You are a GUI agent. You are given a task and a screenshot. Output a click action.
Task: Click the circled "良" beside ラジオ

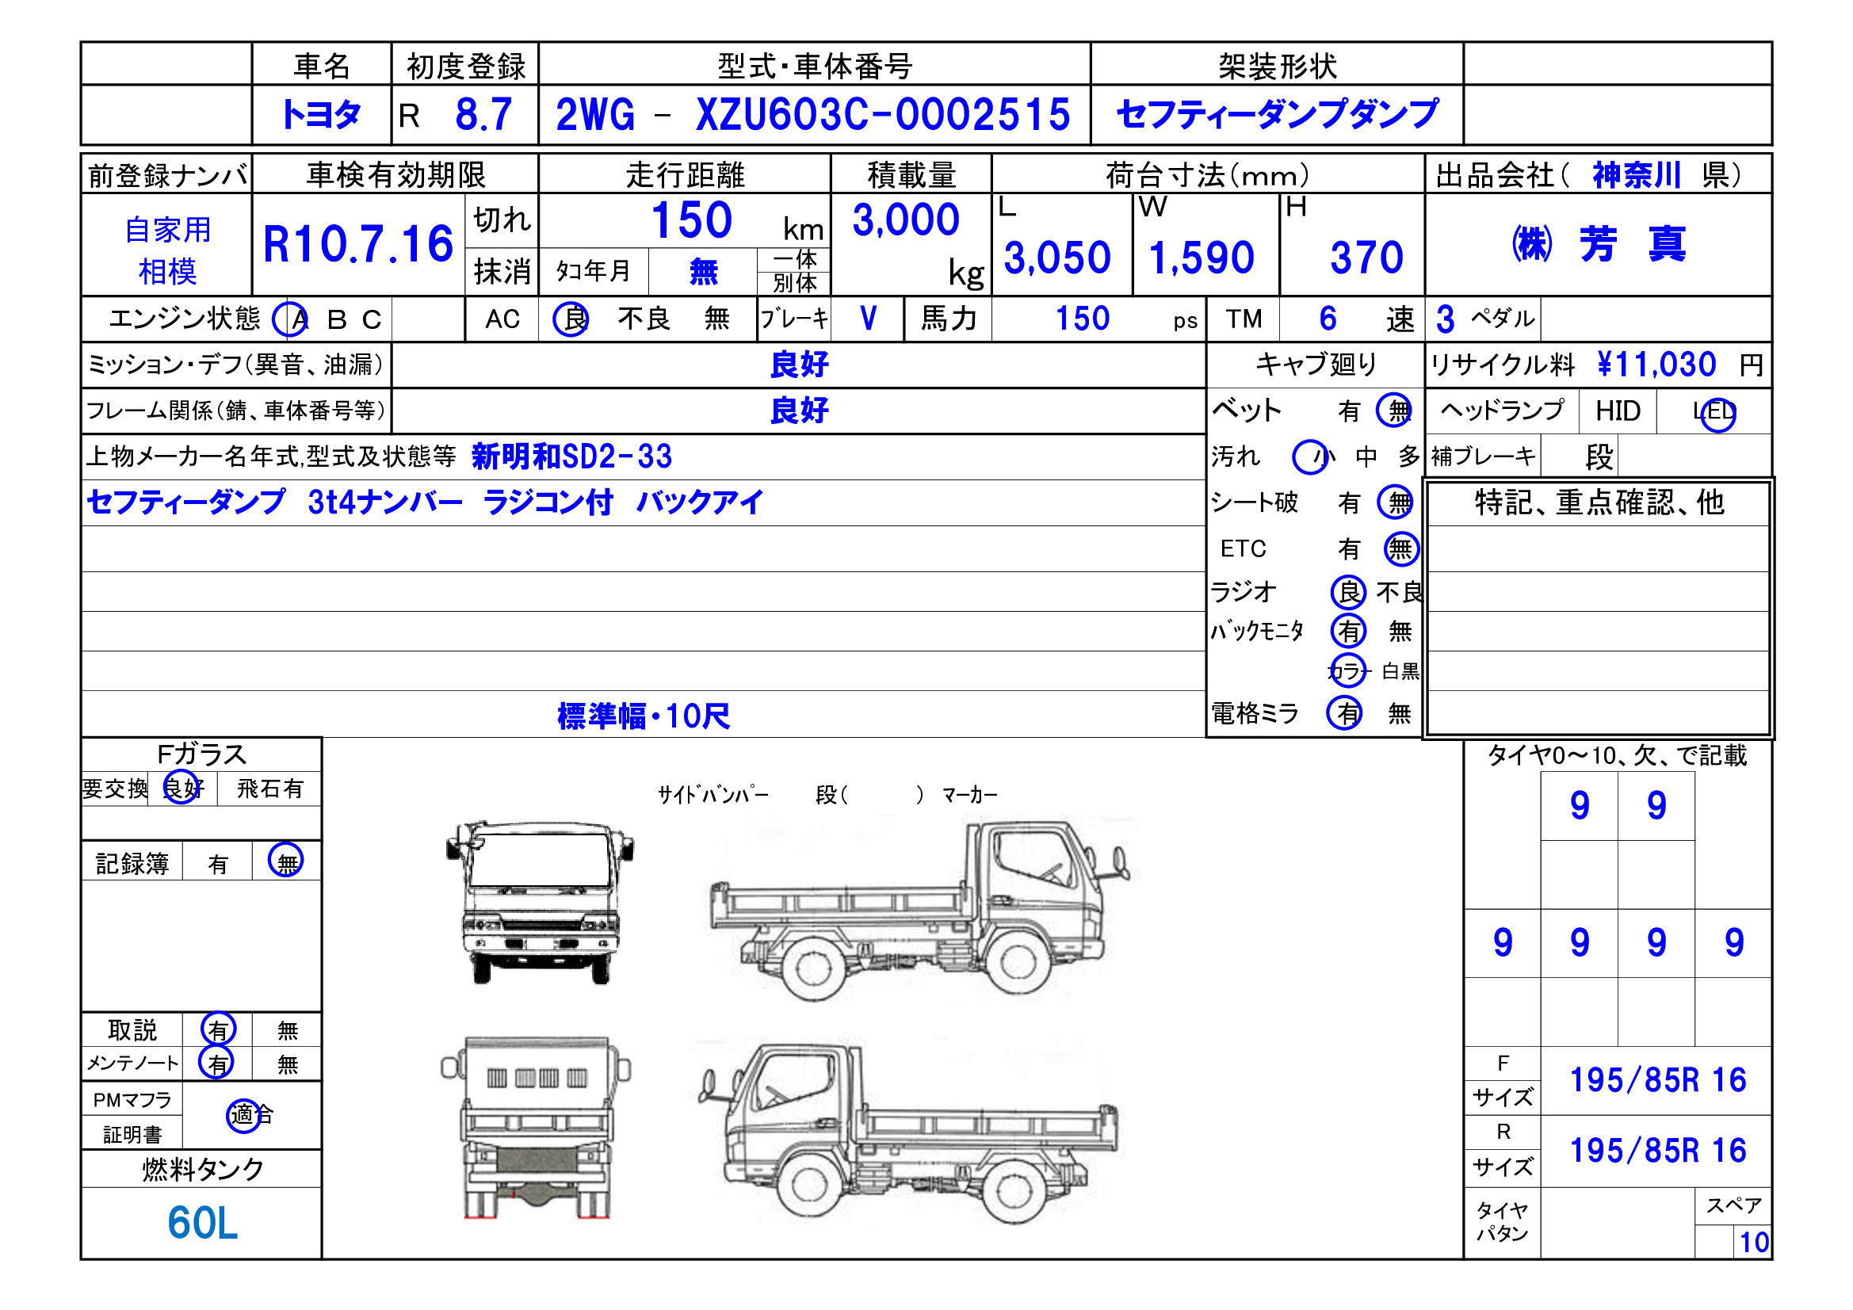[1348, 592]
